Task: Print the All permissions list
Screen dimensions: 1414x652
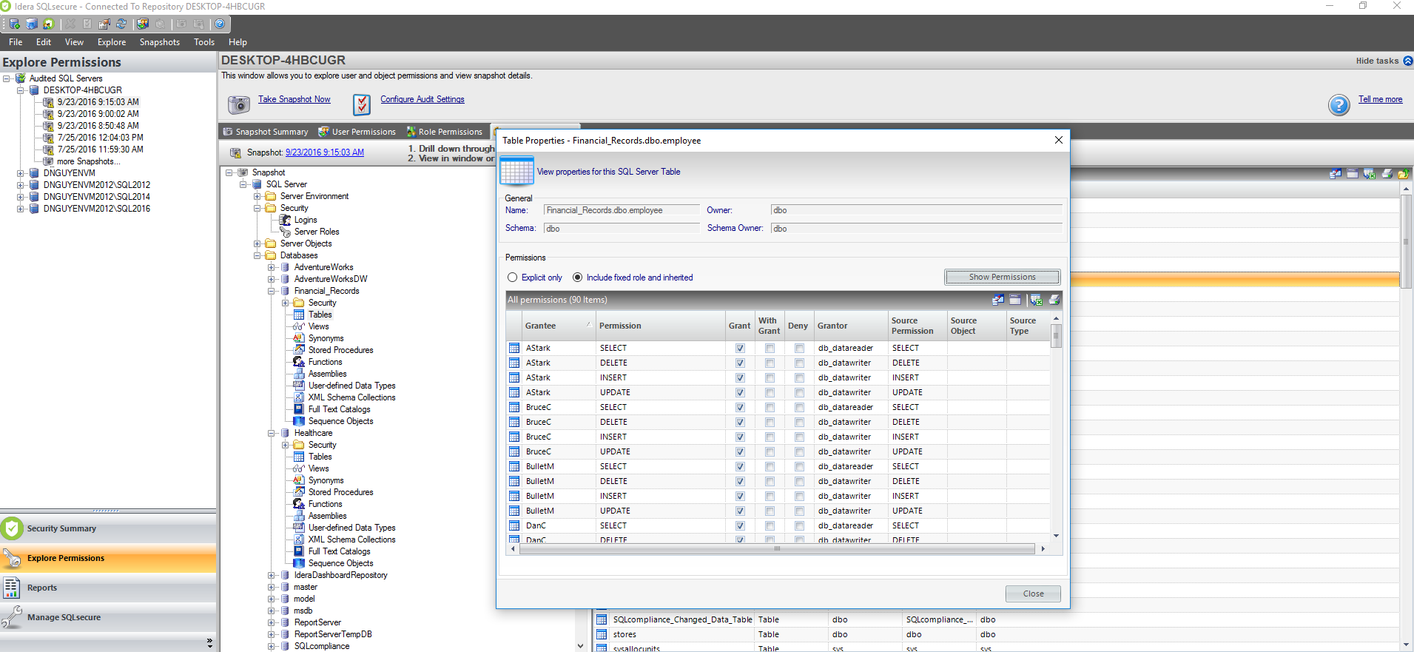Action: click(1054, 300)
